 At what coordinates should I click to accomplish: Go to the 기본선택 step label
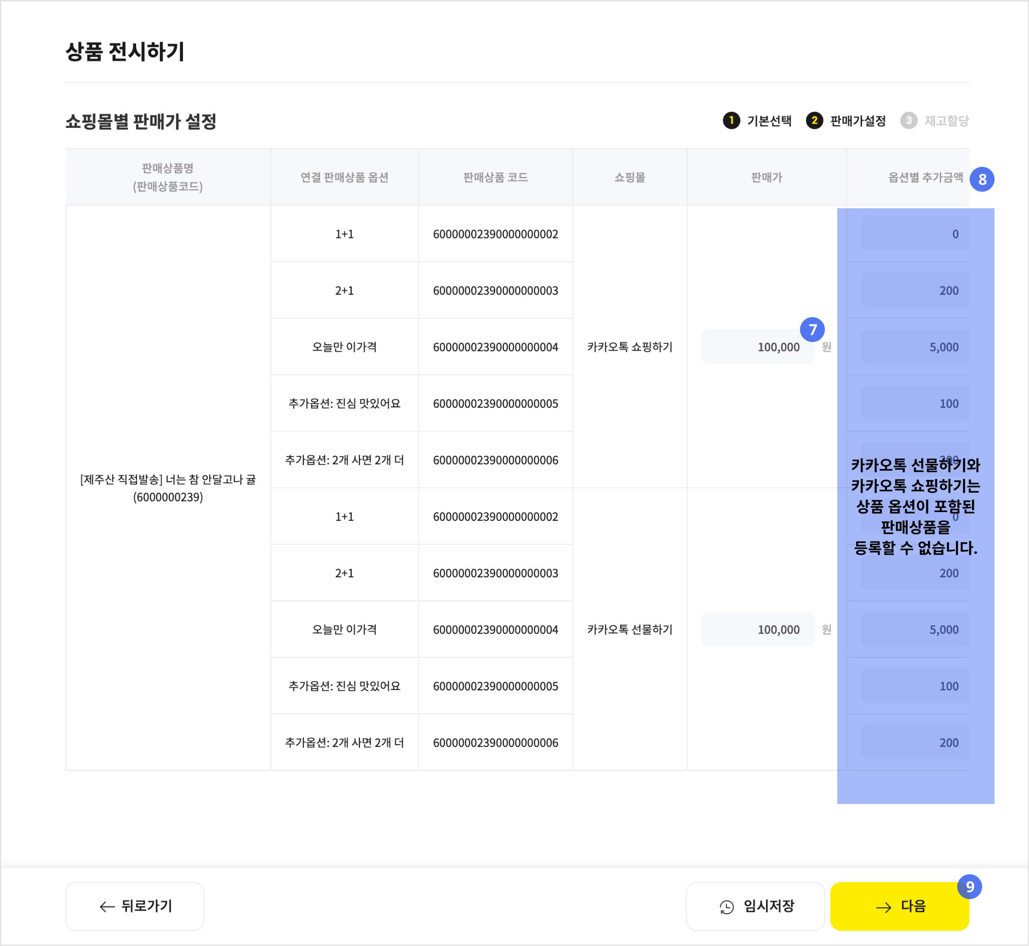point(769,121)
